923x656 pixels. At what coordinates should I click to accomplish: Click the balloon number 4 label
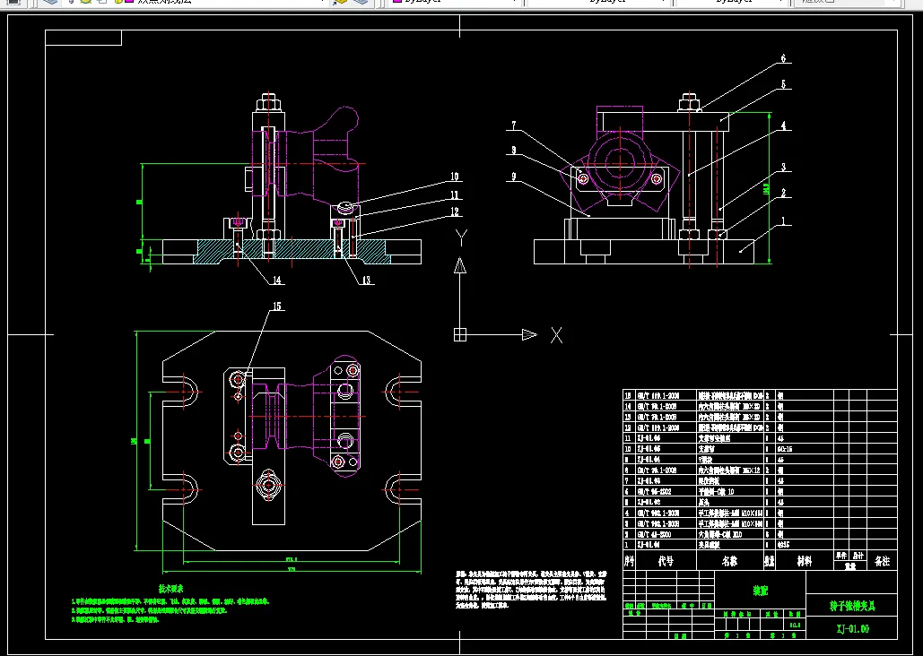783,125
